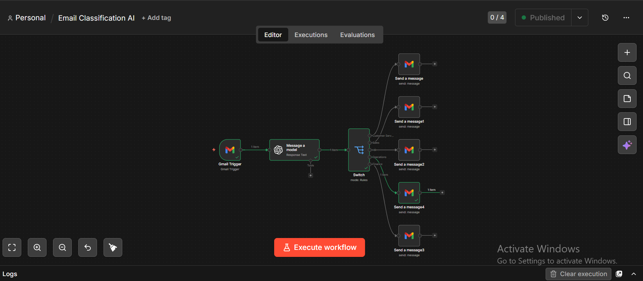This screenshot has height=281, width=643.
Task: Switch to the Executions tab
Action: 311,35
